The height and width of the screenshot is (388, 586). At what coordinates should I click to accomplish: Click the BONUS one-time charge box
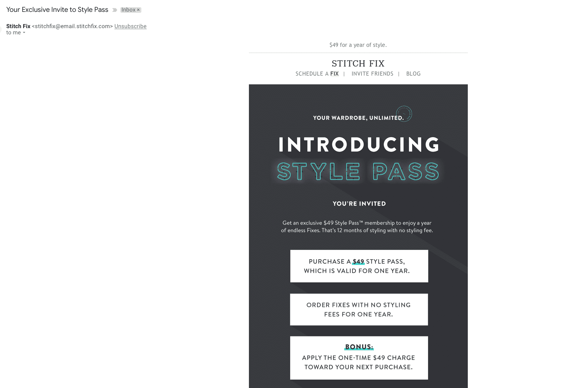(x=359, y=358)
